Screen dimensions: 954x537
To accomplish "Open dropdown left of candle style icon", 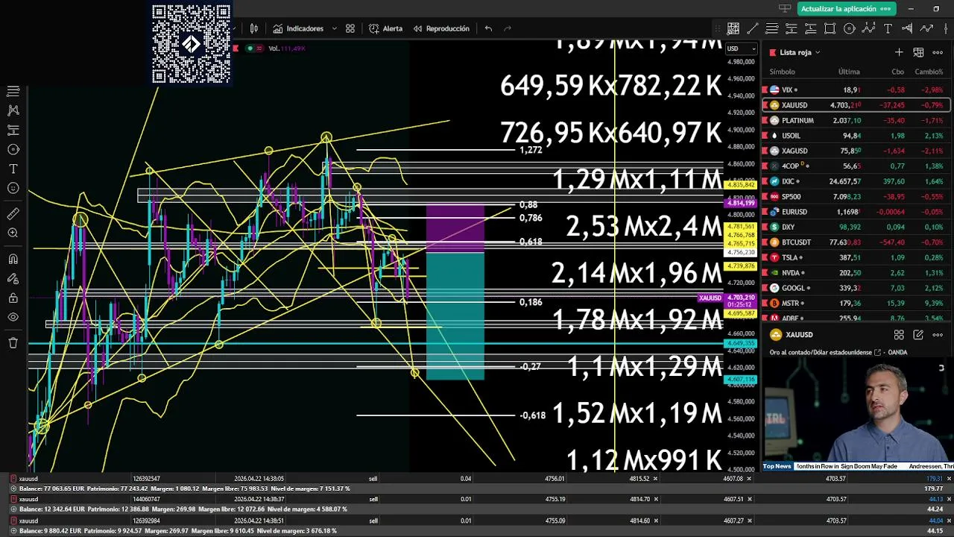I will coord(235,28).
